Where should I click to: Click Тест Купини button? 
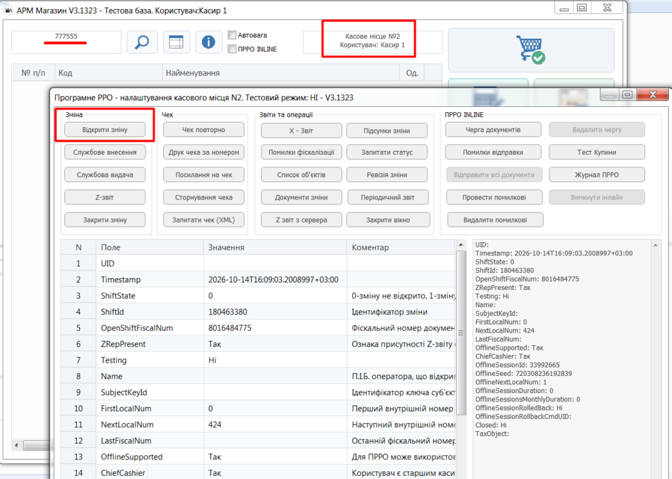pos(597,152)
